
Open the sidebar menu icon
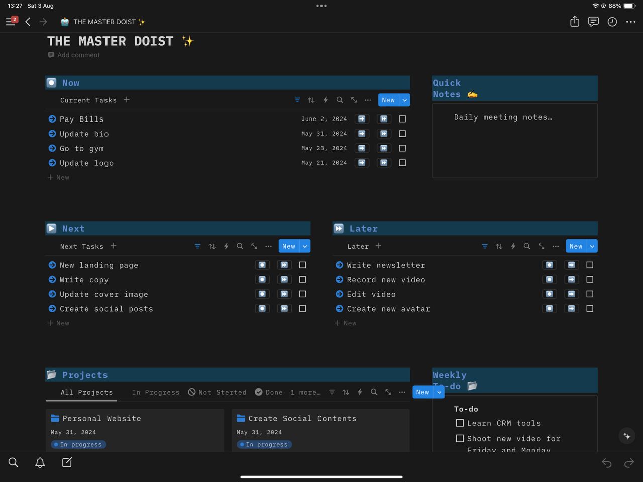coord(10,22)
